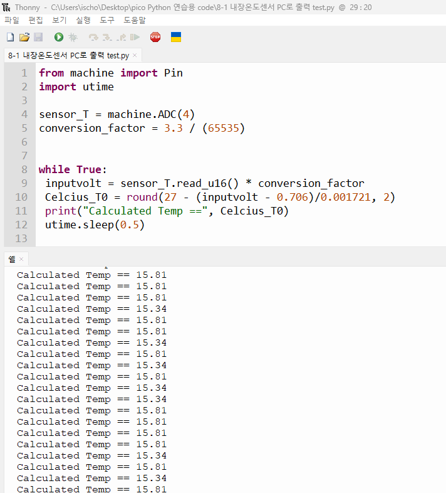446x493 pixels.
Task: Click empty line 6 in editor
Action: click(241, 142)
